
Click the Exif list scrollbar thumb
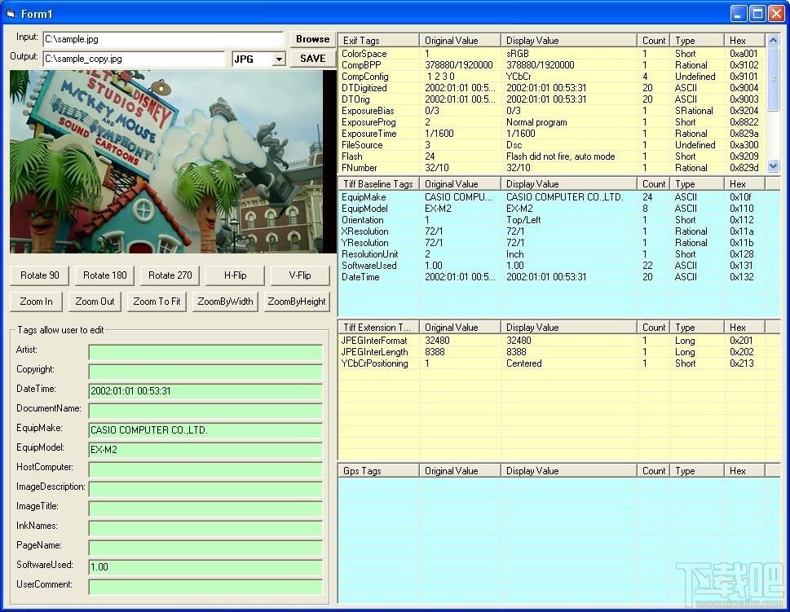(x=773, y=78)
